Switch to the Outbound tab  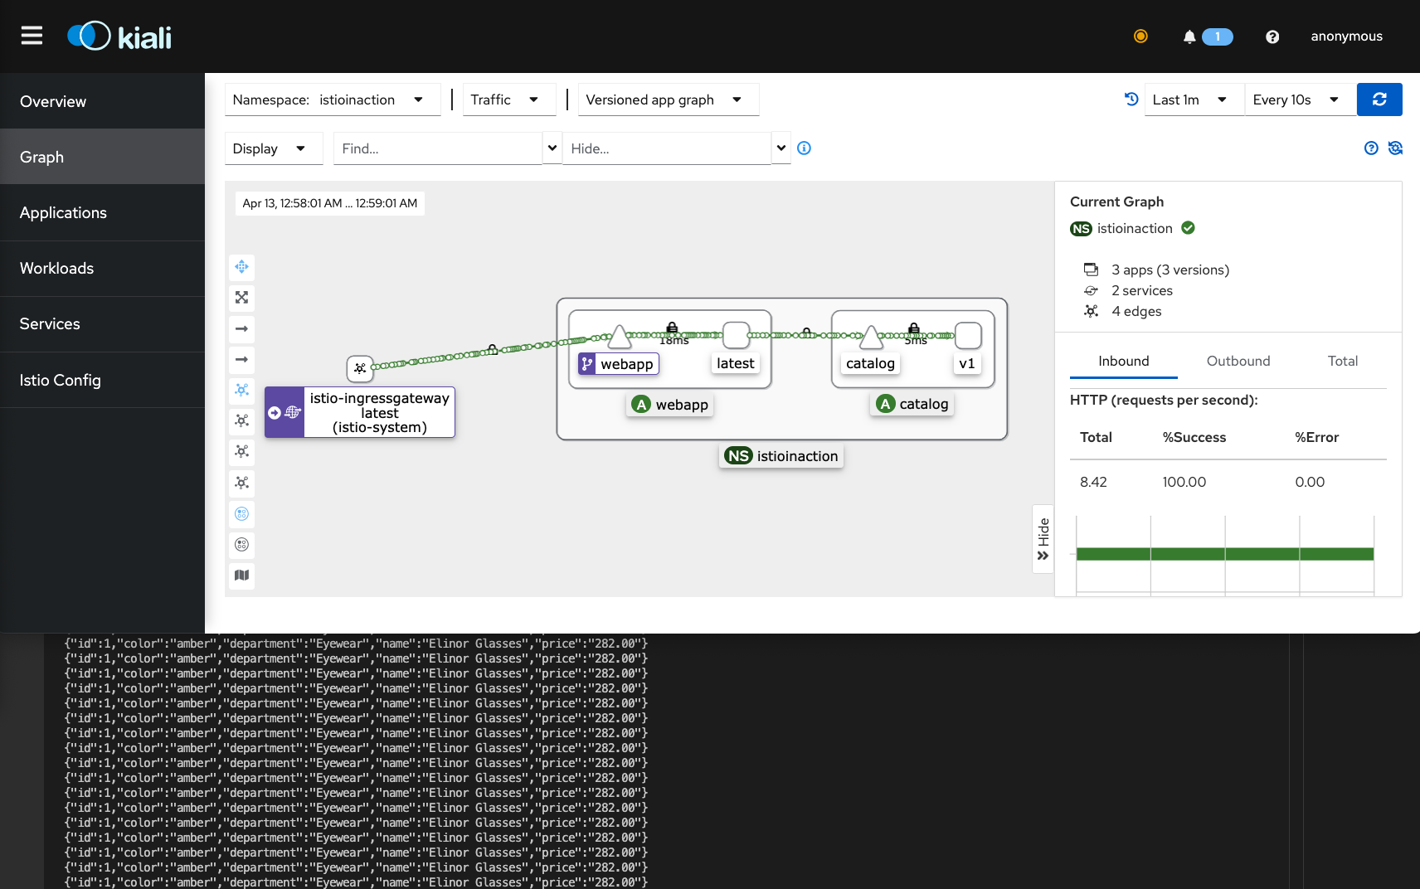pyautogui.click(x=1238, y=361)
